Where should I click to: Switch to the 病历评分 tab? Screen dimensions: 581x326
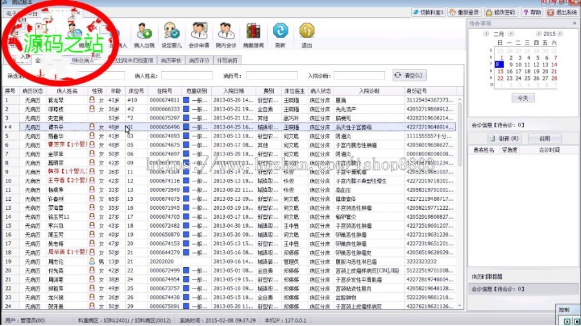(x=198, y=61)
